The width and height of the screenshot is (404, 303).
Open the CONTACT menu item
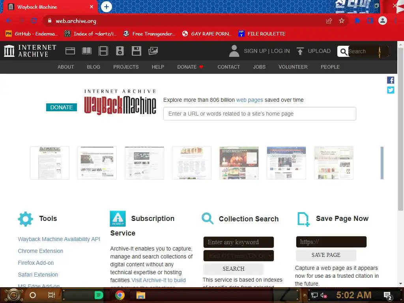(229, 67)
